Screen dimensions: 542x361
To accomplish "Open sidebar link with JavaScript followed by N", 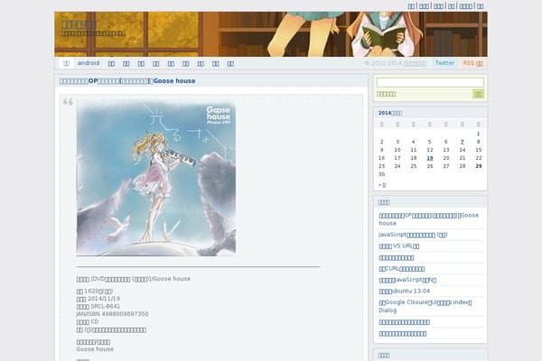I will (x=407, y=280).
